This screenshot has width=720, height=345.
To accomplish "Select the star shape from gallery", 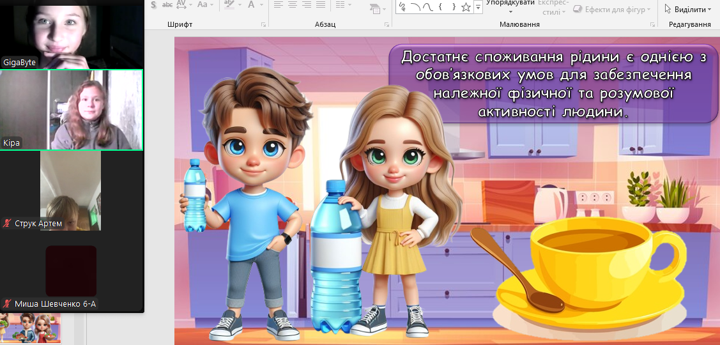I will coord(466,7).
